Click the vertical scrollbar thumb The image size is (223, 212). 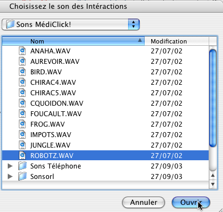pyautogui.click(x=213, y=98)
